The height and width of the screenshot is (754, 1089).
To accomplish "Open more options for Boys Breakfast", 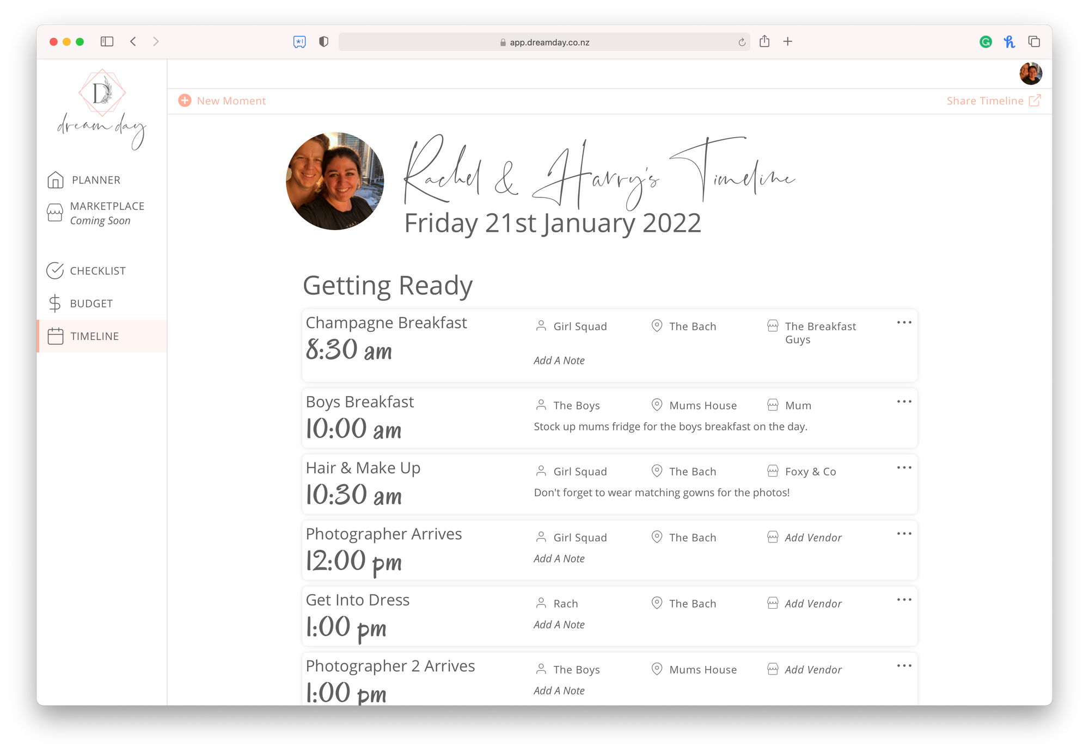I will point(904,401).
